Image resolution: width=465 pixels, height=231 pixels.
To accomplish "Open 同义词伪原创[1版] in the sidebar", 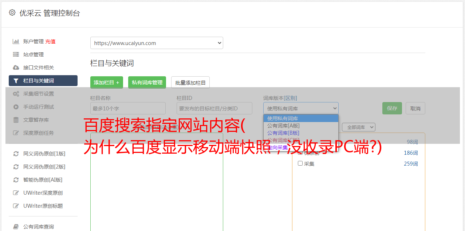I will pyautogui.click(x=44, y=154).
